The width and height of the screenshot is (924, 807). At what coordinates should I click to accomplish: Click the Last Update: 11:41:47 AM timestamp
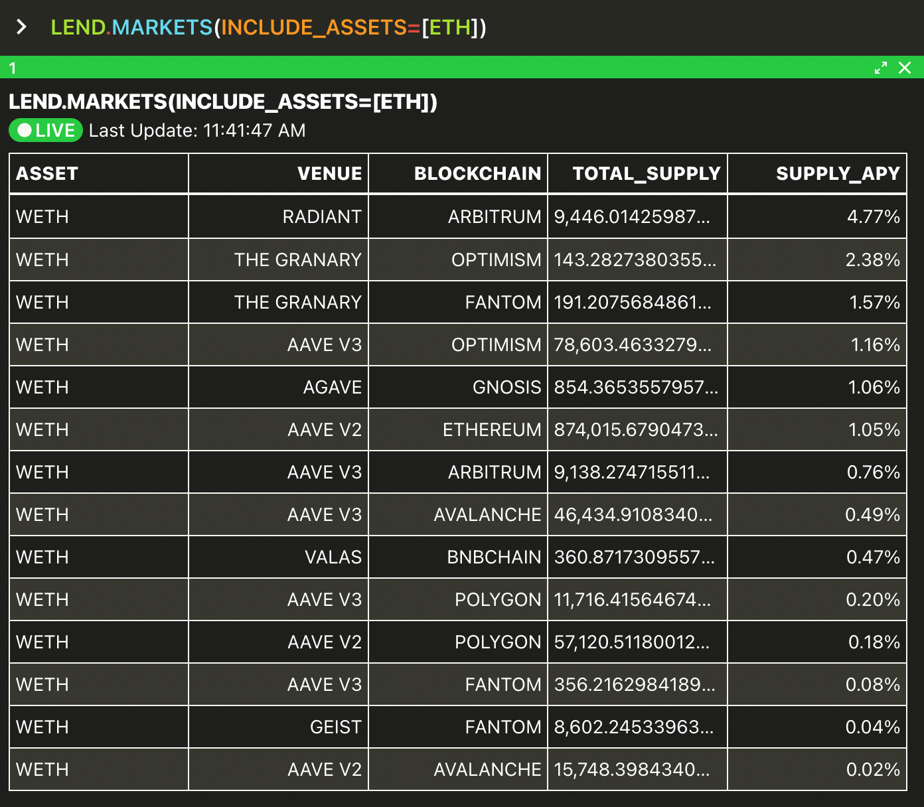(197, 131)
